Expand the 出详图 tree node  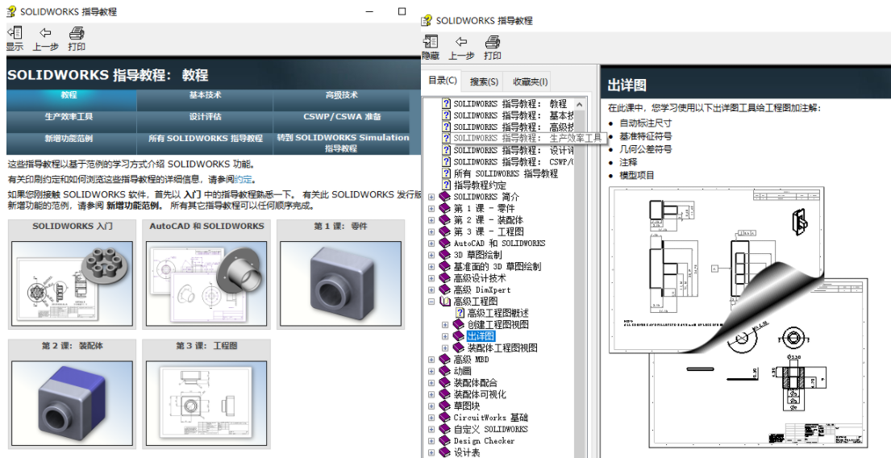tap(445, 336)
